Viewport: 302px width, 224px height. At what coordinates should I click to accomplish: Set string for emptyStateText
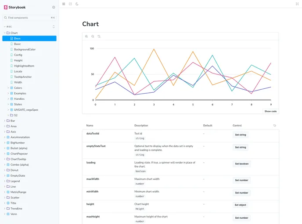pyautogui.click(x=241, y=147)
